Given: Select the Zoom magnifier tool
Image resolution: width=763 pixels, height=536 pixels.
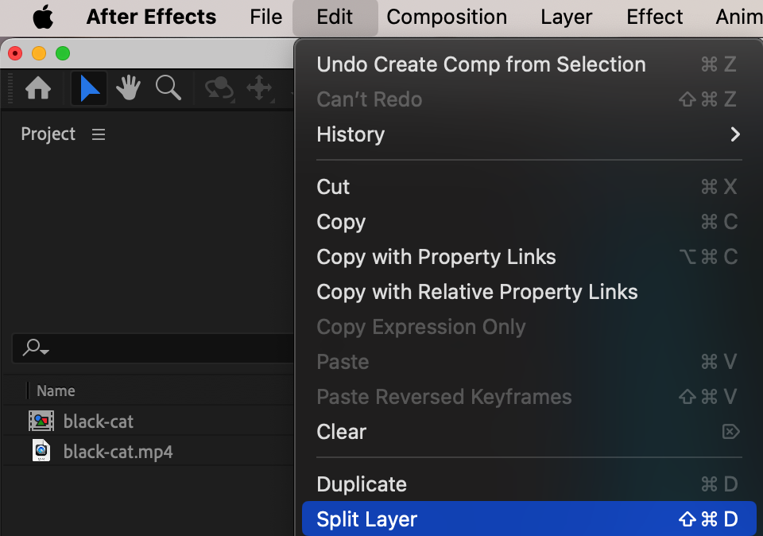Looking at the screenshot, I should click(x=168, y=88).
